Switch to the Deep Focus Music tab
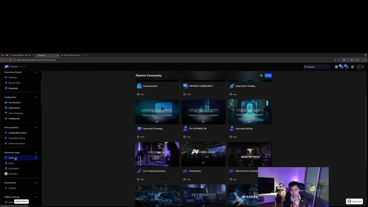Screen dimensions: 368x207 coord(21,55)
